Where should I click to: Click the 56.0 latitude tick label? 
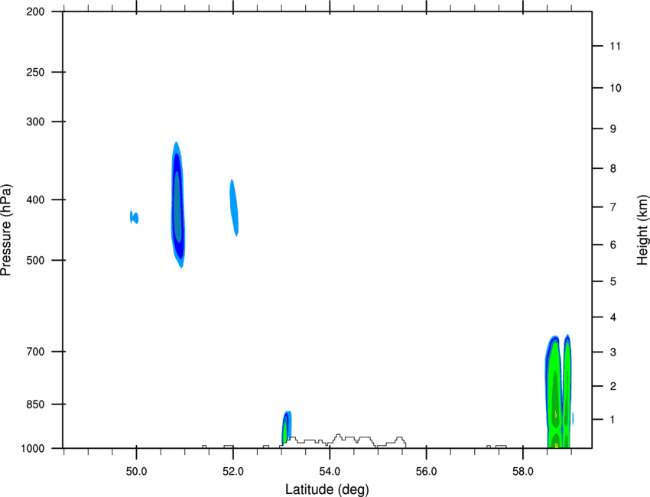coord(427,472)
